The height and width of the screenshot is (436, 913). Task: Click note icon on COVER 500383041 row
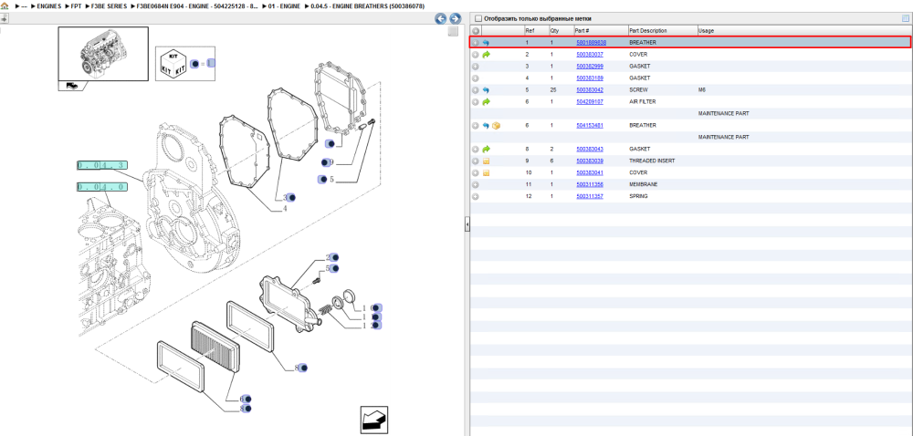[487, 172]
